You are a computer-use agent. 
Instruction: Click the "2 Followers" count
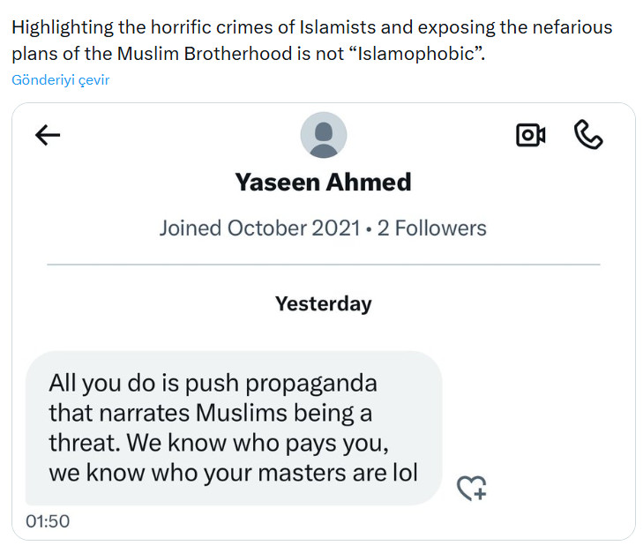[x=432, y=228]
